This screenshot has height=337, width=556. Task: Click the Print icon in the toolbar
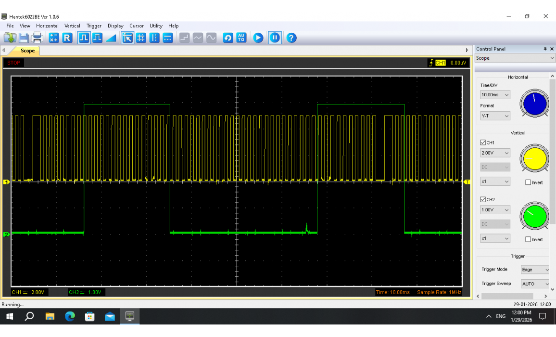[x=37, y=38]
